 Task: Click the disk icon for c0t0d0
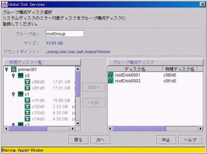pos(27,82)
